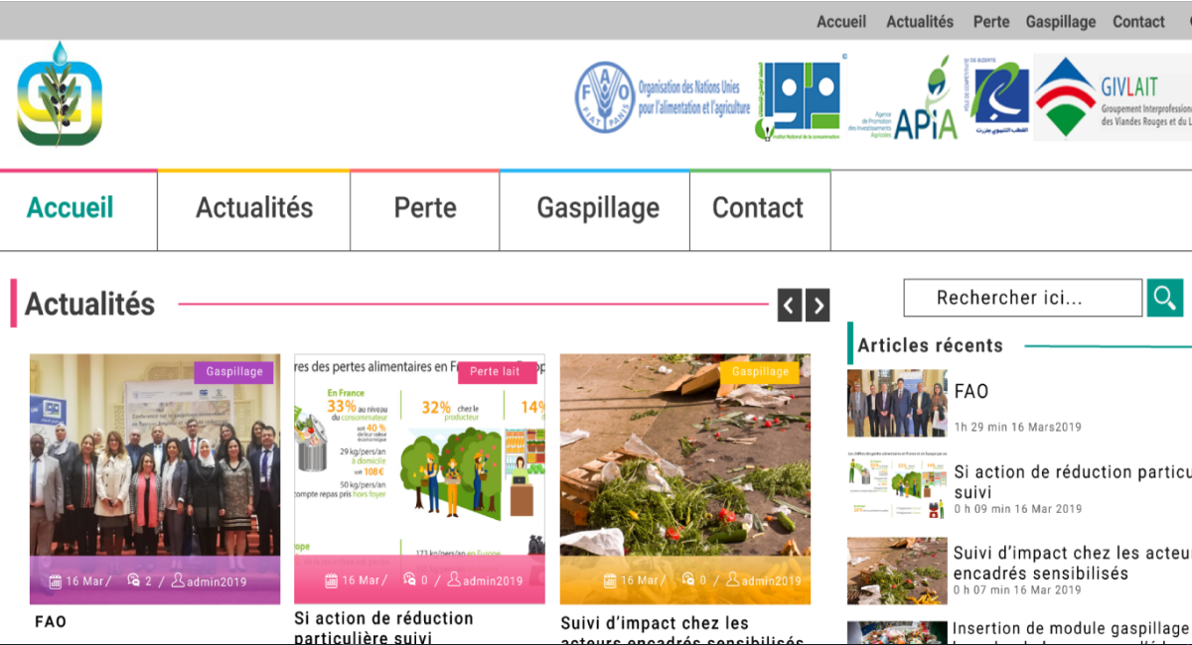Click comments icon on the Suivi d'impact card
The width and height of the screenshot is (1192, 645).
(x=688, y=580)
